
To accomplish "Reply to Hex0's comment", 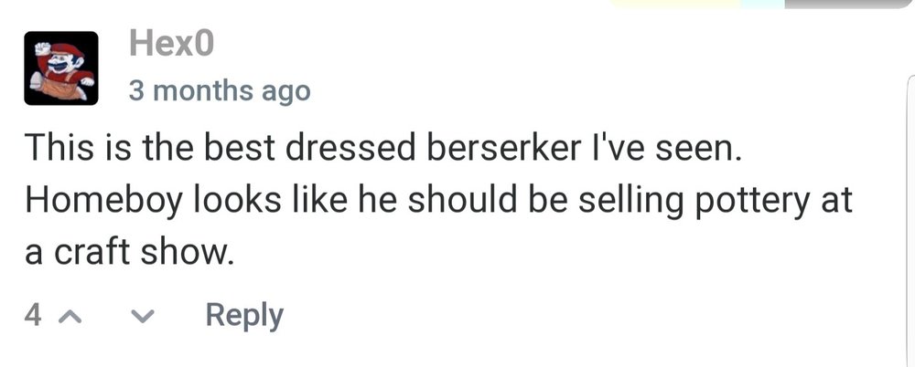I will (x=244, y=316).
